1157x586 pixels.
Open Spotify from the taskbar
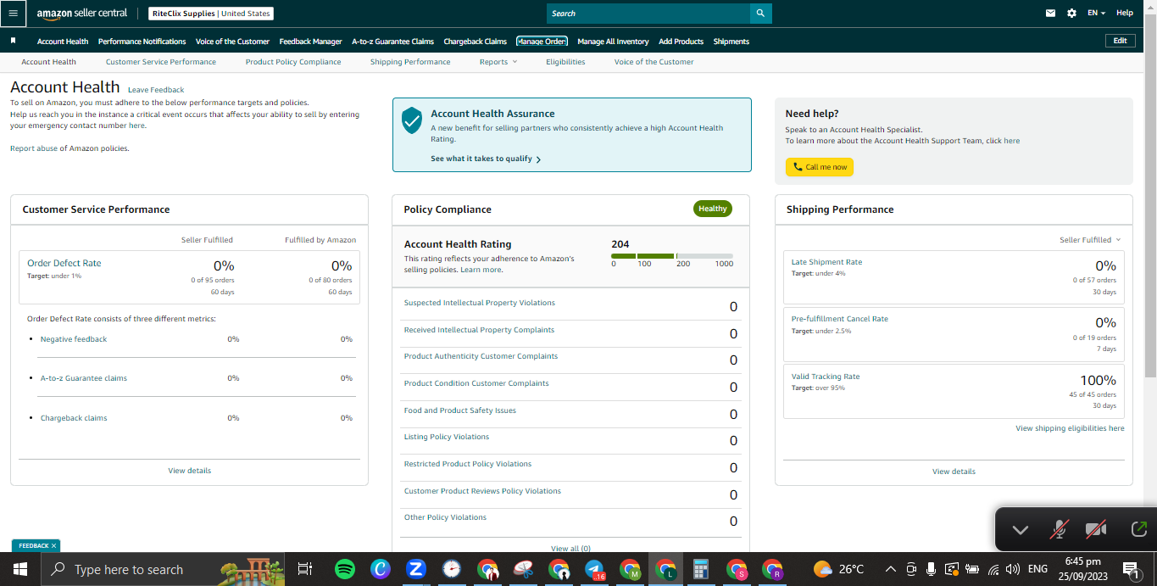344,569
